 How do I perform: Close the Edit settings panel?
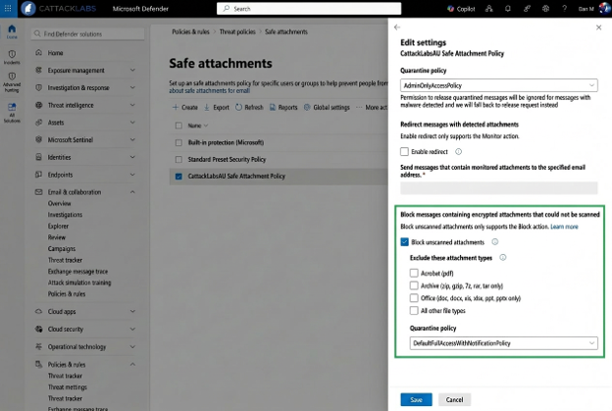(x=598, y=27)
